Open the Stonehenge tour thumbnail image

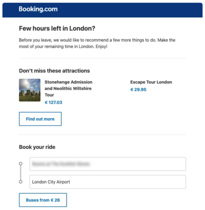[x=30, y=90]
